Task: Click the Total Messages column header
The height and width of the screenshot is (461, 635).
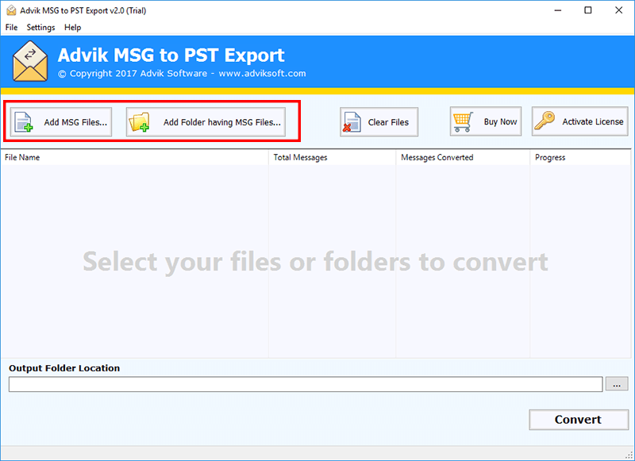Action: coord(332,157)
